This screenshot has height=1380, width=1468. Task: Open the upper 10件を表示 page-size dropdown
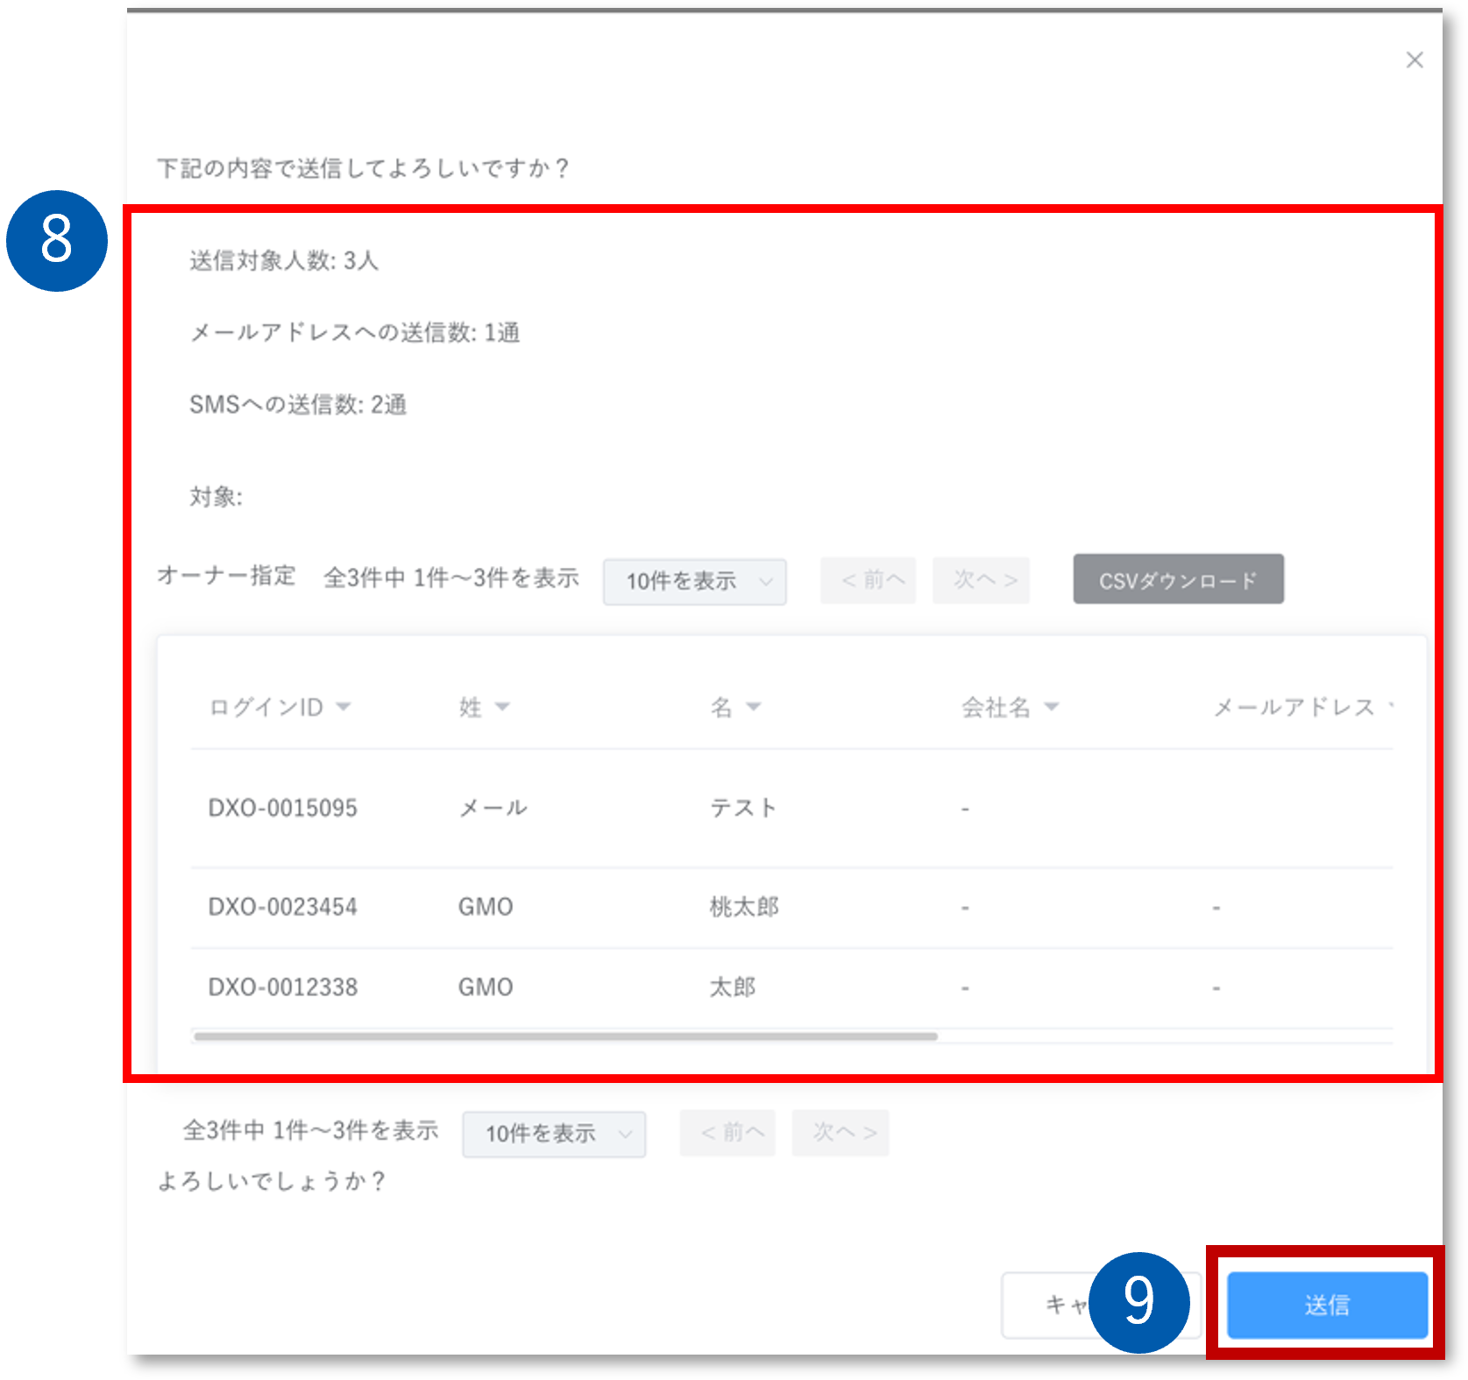[694, 582]
